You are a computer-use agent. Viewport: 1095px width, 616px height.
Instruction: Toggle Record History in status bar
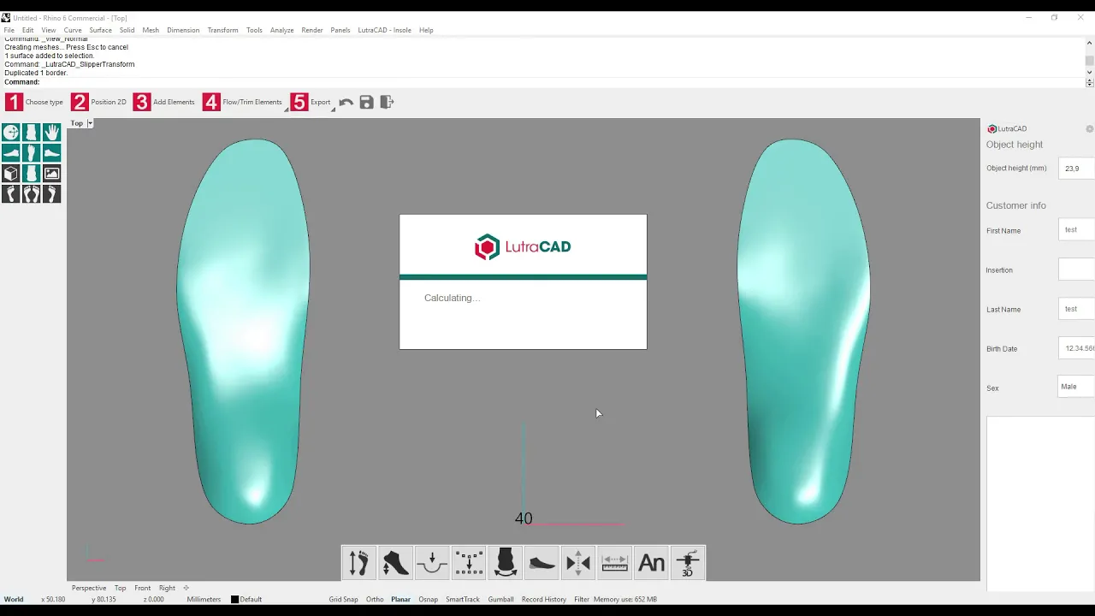tap(544, 599)
